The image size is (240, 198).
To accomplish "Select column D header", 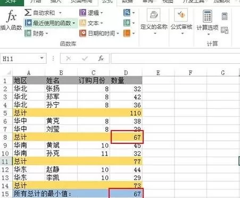I will click(x=126, y=73).
